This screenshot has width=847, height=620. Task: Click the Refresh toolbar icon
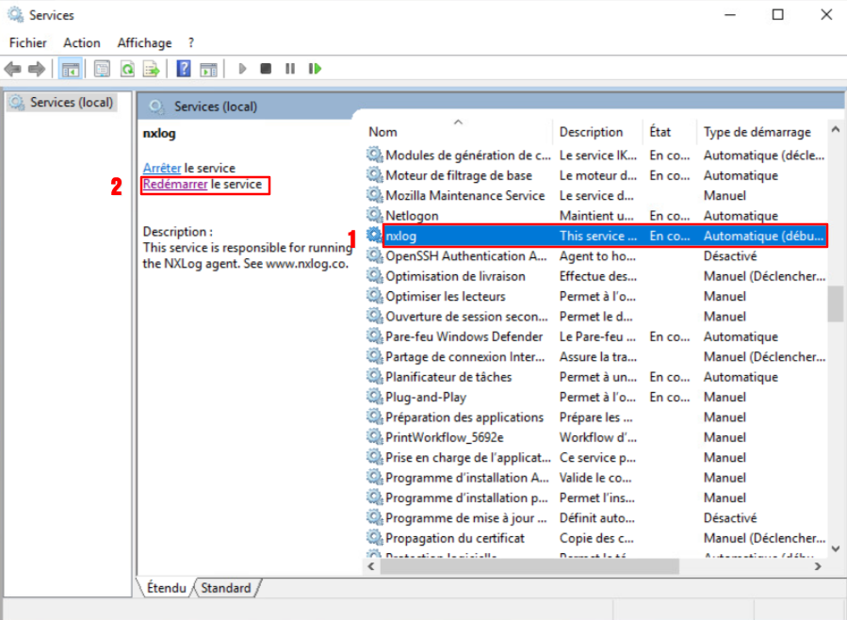coord(126,69)
